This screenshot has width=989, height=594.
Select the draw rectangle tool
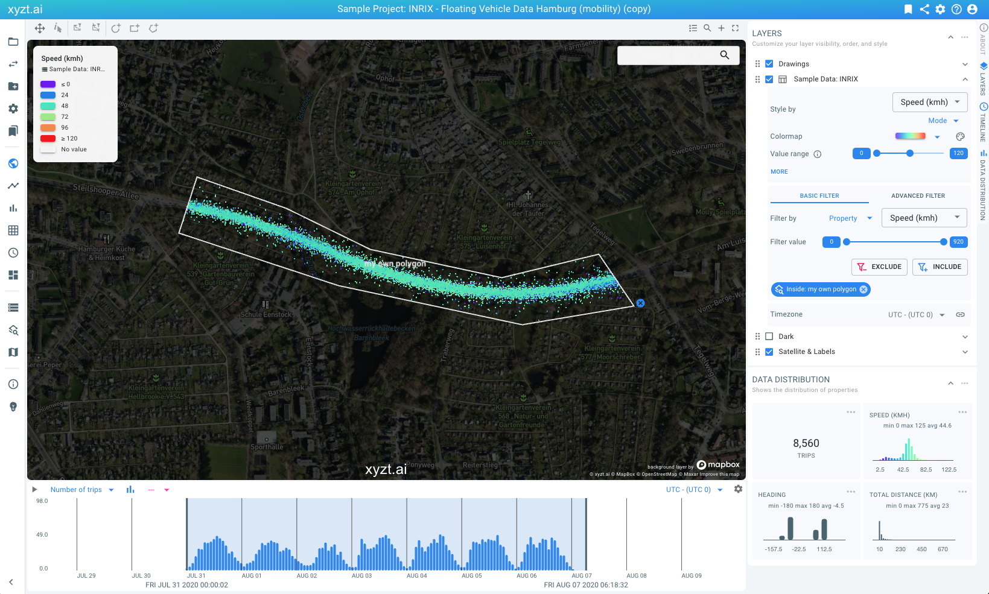(x=135, y=28)
